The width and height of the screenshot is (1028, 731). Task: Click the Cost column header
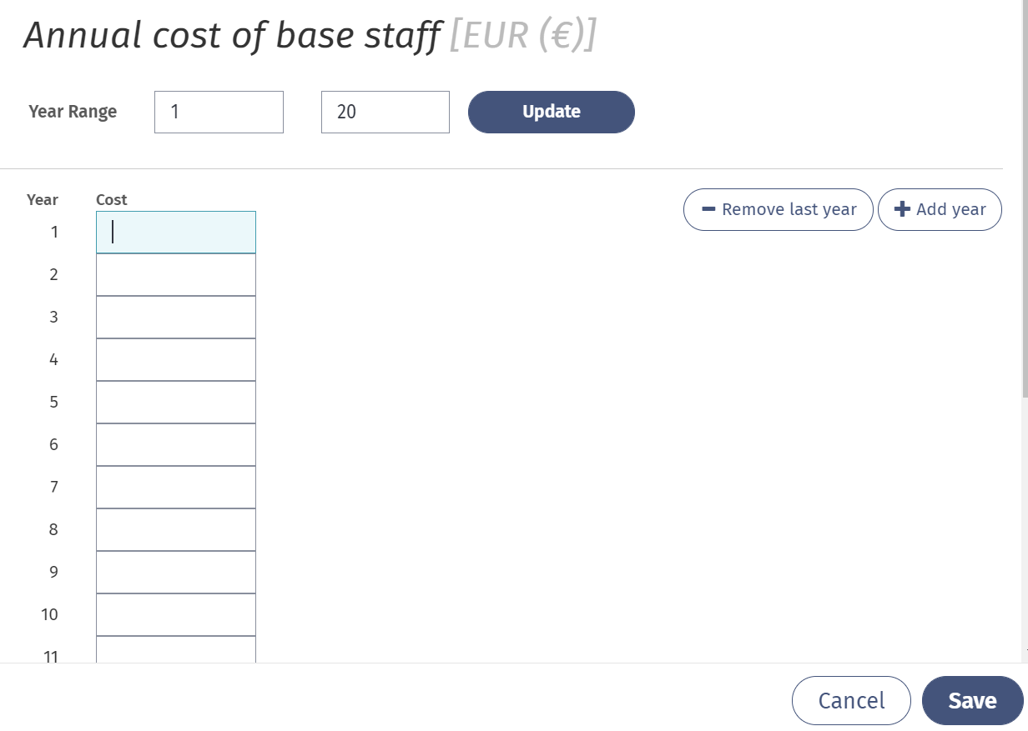(112, 200)
